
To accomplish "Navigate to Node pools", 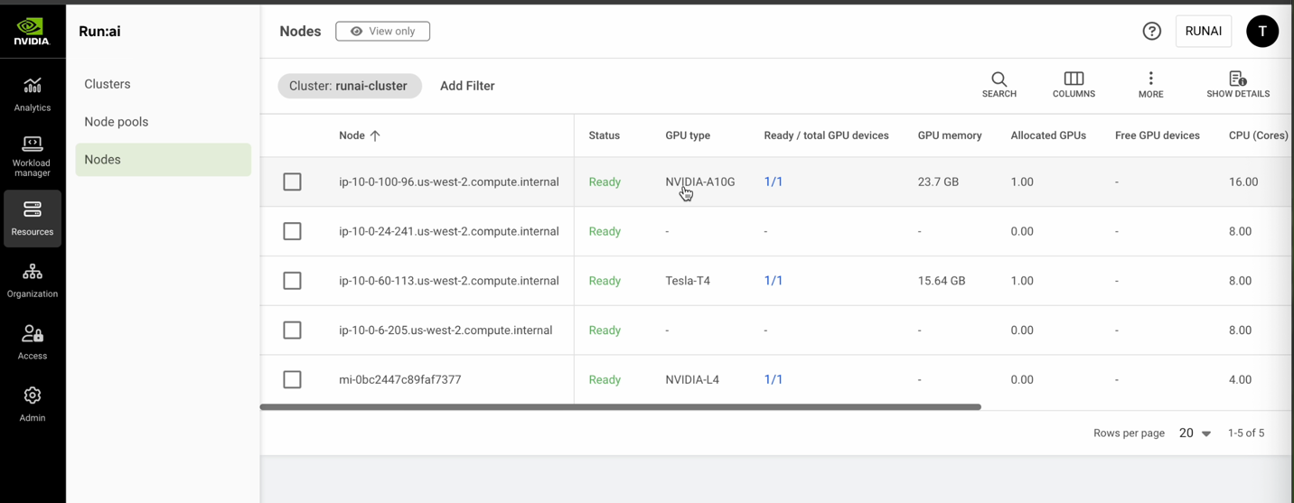I will click(x=117, y=122).
